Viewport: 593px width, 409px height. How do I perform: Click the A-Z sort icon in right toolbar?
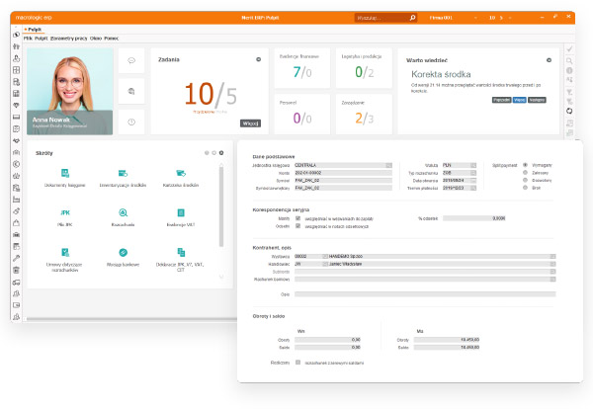tap(569, 80)
